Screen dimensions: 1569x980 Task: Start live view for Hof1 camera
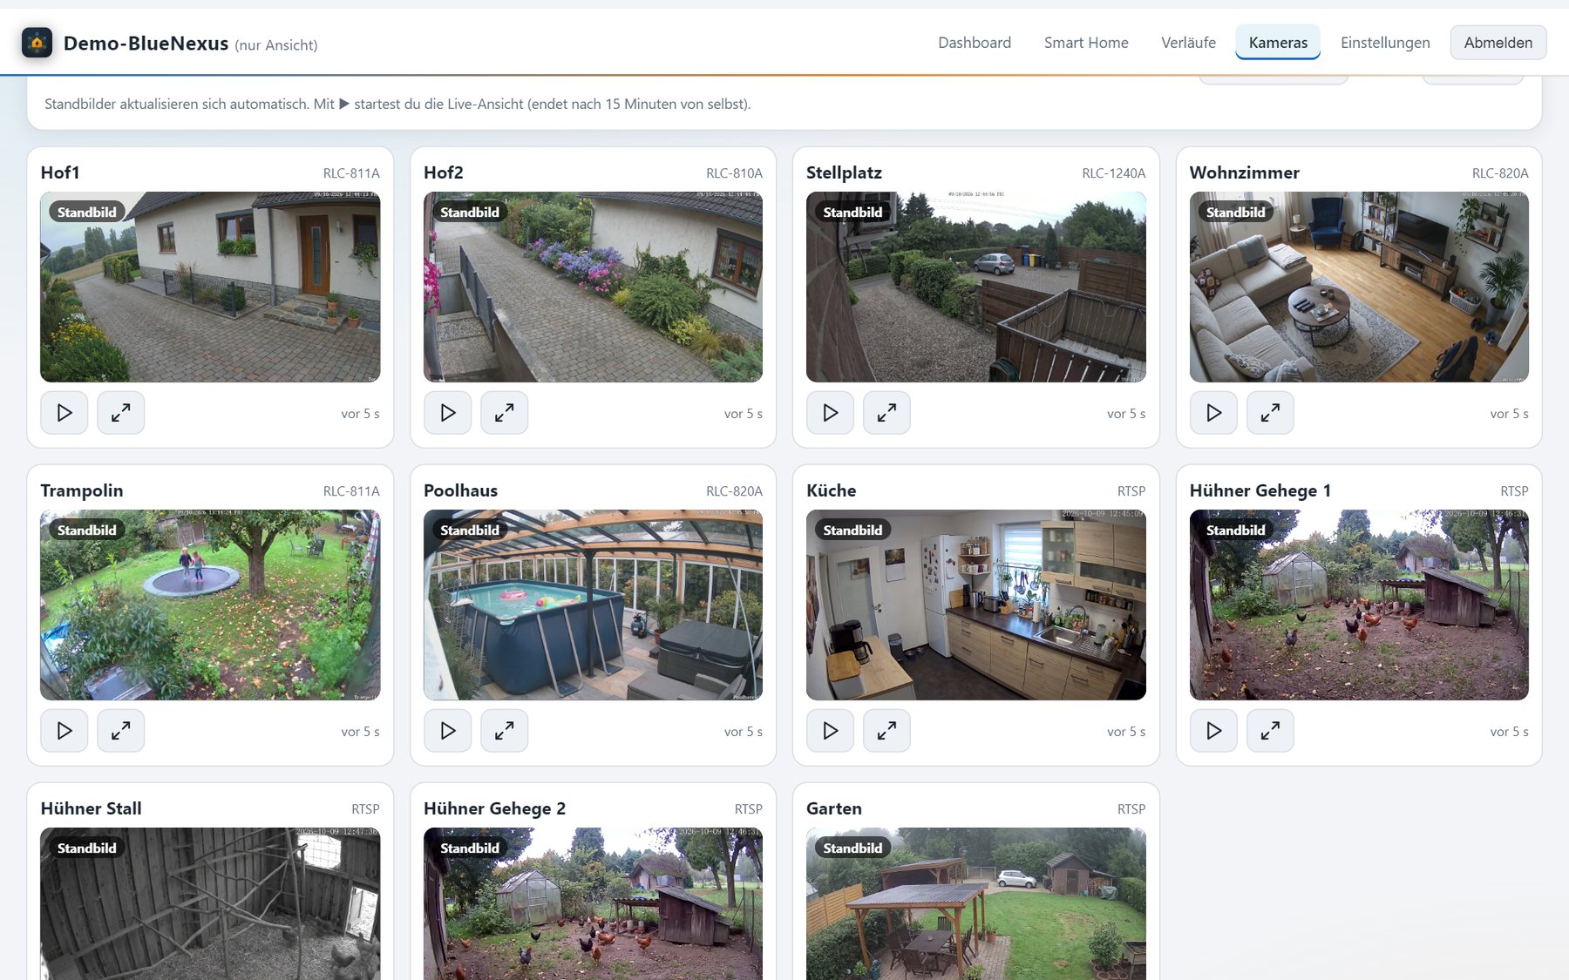coord(65,413)
